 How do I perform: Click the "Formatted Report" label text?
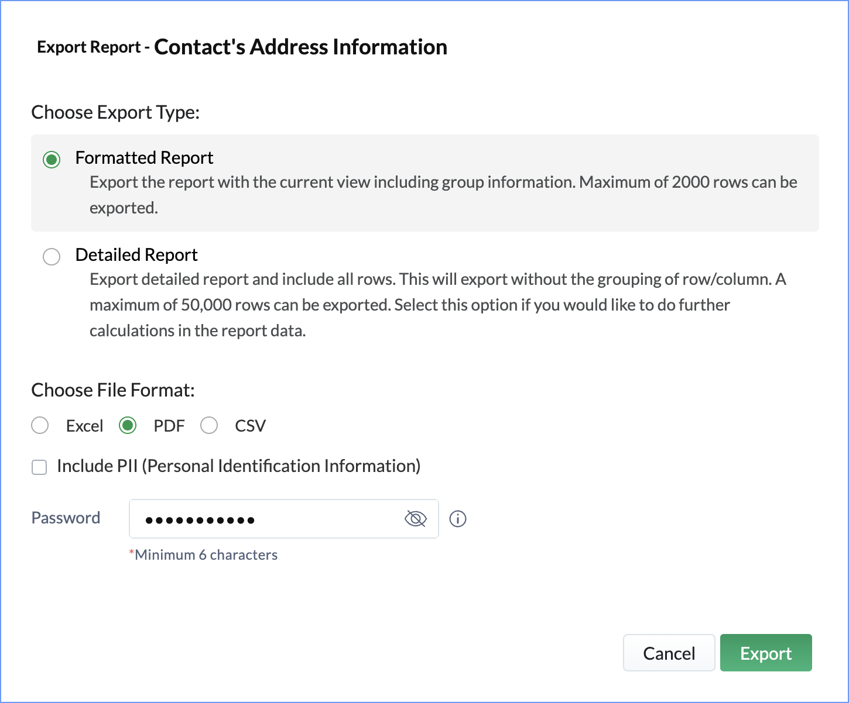click(144, 158)
